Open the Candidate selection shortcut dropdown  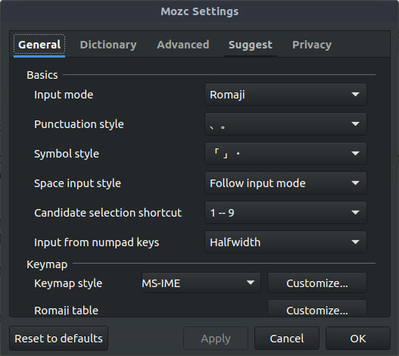click(x=285, y=213)
